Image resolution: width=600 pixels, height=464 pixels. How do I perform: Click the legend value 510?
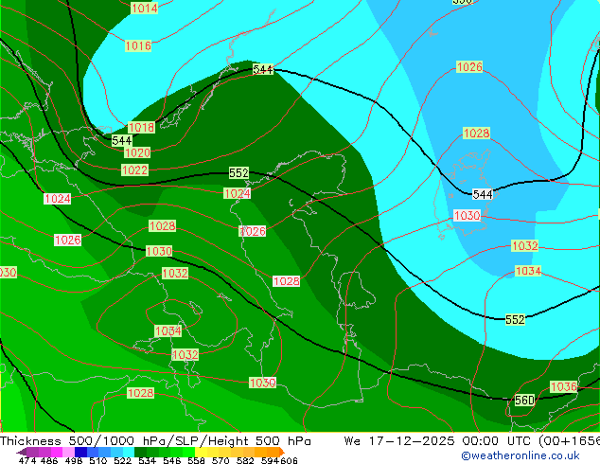(97, 460)
